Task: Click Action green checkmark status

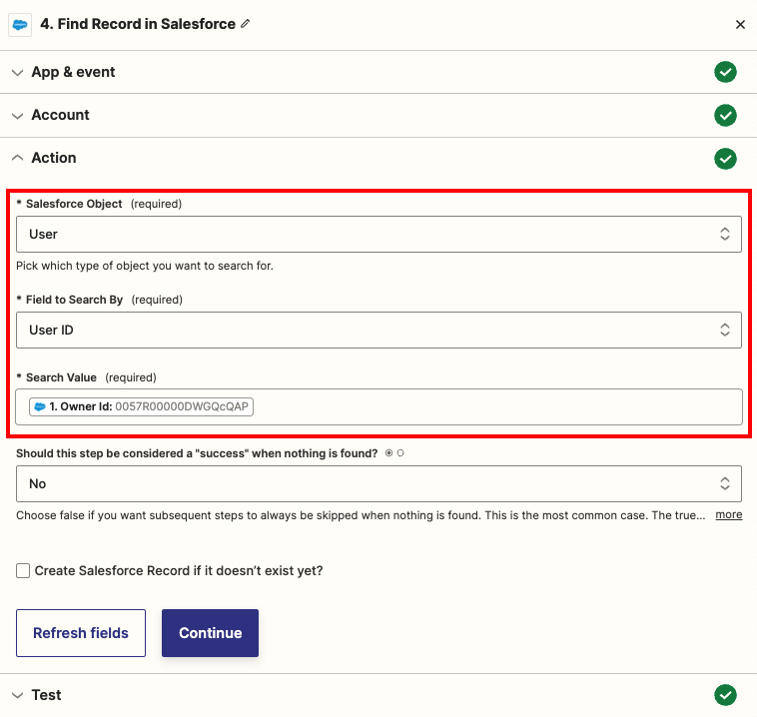Action: (725, 159)
